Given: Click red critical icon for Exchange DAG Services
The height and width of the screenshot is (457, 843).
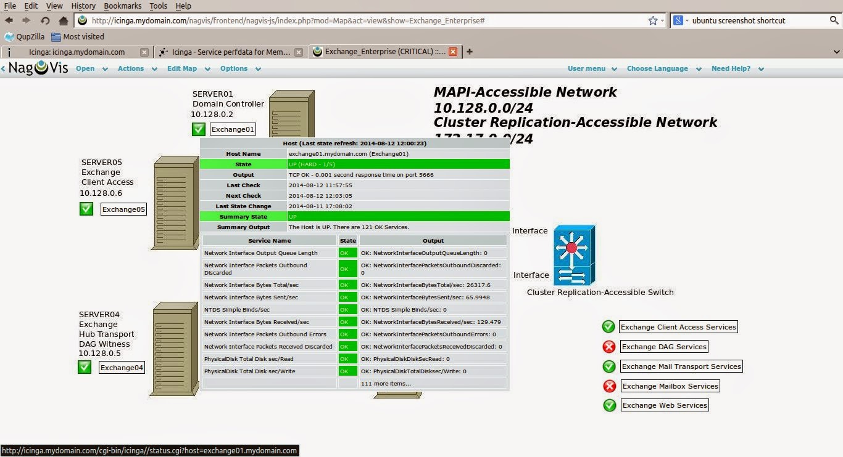Looking at the screenshot, I should (609, 347).
